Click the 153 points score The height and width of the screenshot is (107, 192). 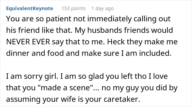pyautogui.click(x=74, y=8)
